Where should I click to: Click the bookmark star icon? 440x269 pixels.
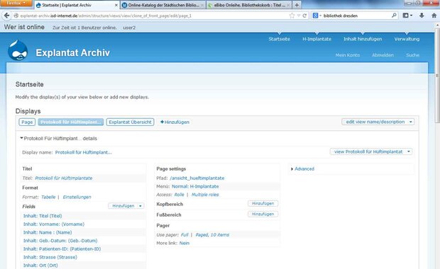coord(292,16)
